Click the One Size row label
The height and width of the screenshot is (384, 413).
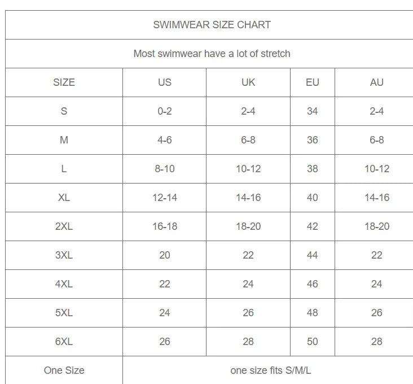pyautogui.click(x=64, y=370)
